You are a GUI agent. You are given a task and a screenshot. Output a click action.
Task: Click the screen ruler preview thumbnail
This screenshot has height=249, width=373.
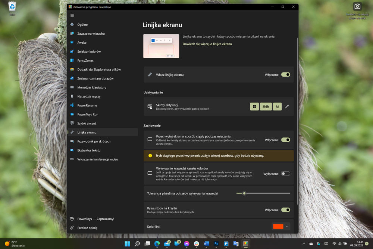[161, 46]
